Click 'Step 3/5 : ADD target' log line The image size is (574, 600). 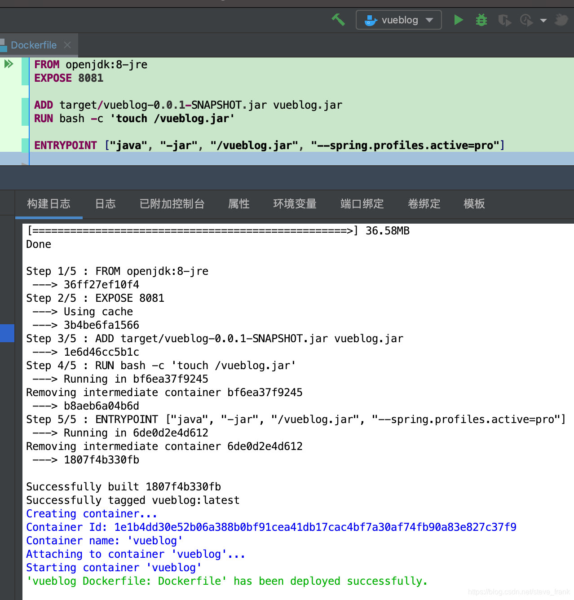point(215,338)
